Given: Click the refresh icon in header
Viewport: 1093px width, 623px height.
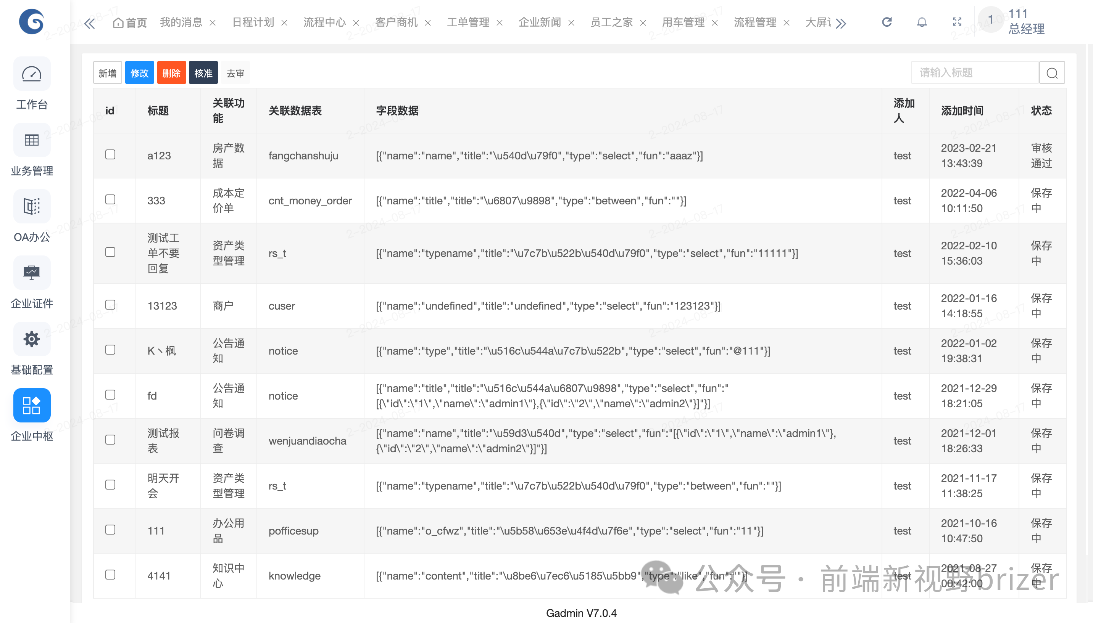Looking at the screenshot, I should click(887, 22).
